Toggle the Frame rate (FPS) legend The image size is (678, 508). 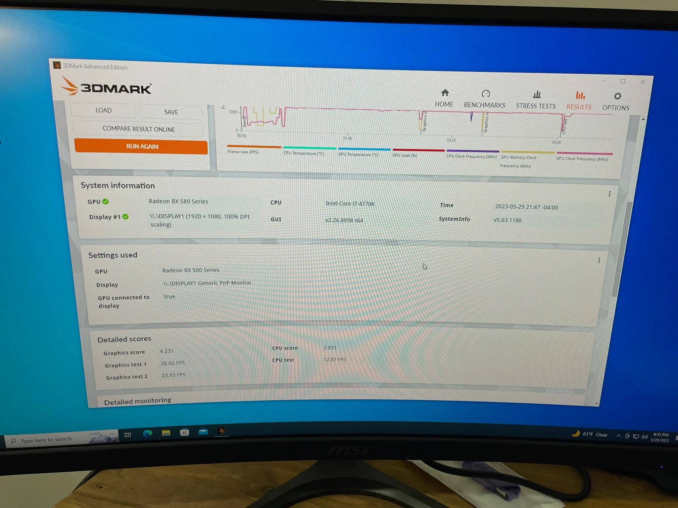pos(253,149)
